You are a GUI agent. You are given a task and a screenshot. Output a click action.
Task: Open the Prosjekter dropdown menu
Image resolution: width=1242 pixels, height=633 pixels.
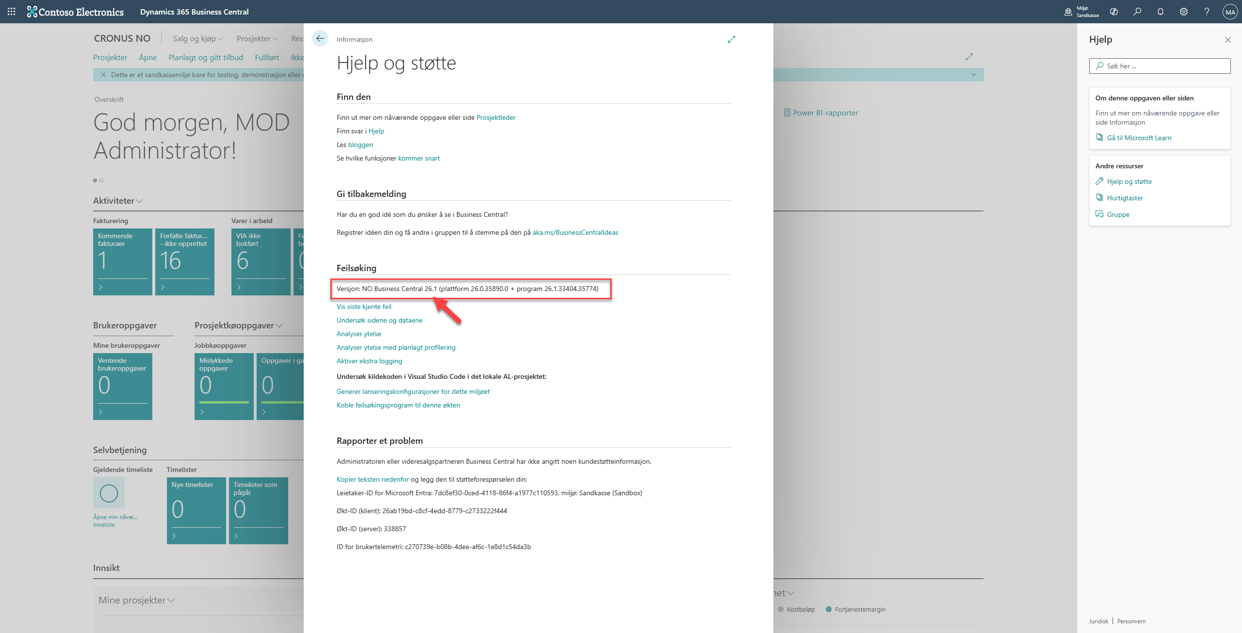(257, 38)
